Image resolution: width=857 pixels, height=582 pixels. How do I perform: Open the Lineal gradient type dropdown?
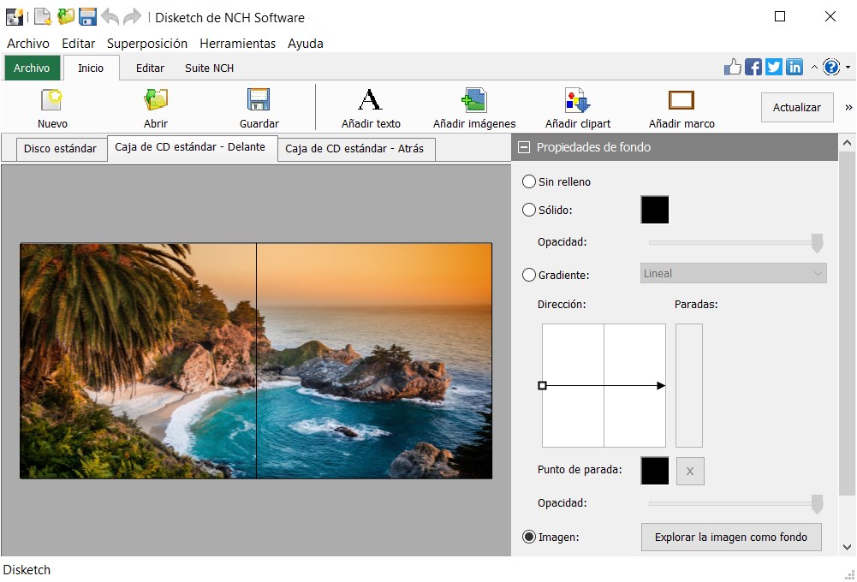pos(733,273)
